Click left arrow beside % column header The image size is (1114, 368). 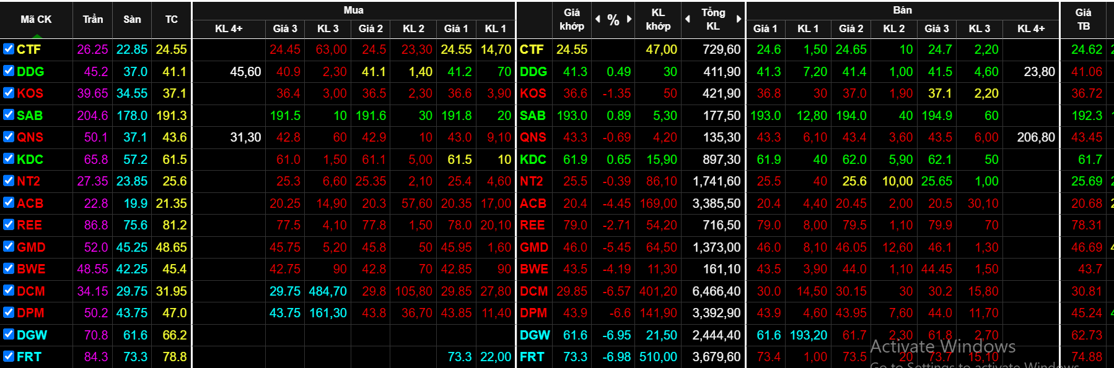[598, 19]
